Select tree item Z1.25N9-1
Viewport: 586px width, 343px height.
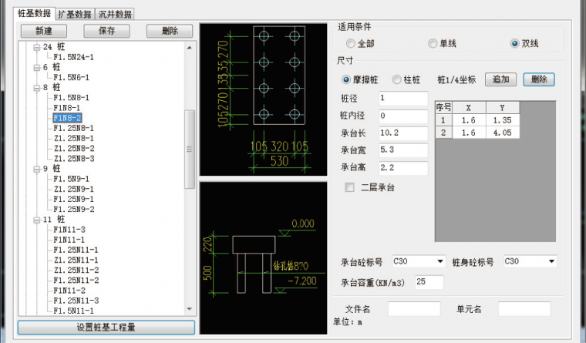point(73,189)
